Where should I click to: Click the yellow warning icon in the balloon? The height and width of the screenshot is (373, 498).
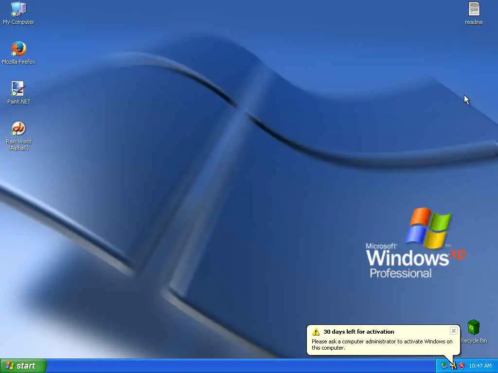[316, 332]
